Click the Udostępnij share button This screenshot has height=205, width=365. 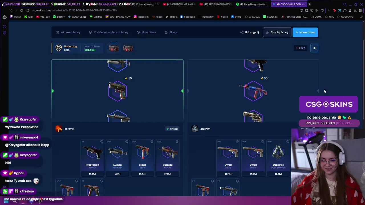pos(250,32)
